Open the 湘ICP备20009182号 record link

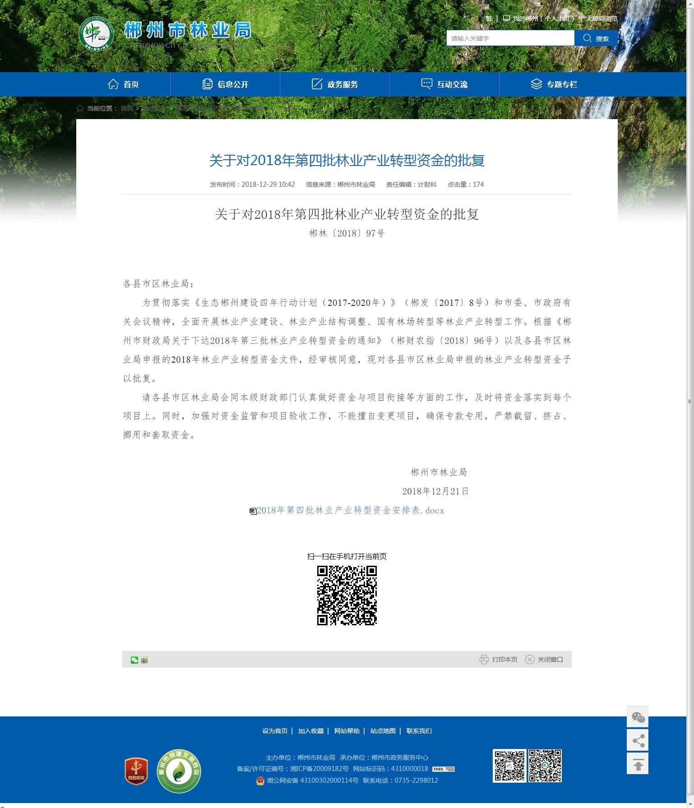pos(319,769)
